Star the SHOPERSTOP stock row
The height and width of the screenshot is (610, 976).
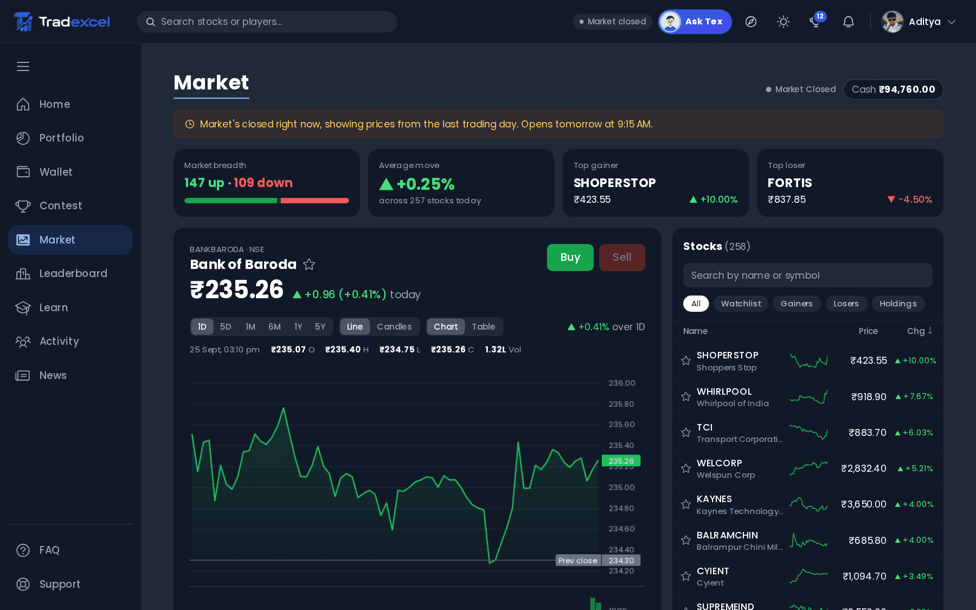(x=686, y=361)
